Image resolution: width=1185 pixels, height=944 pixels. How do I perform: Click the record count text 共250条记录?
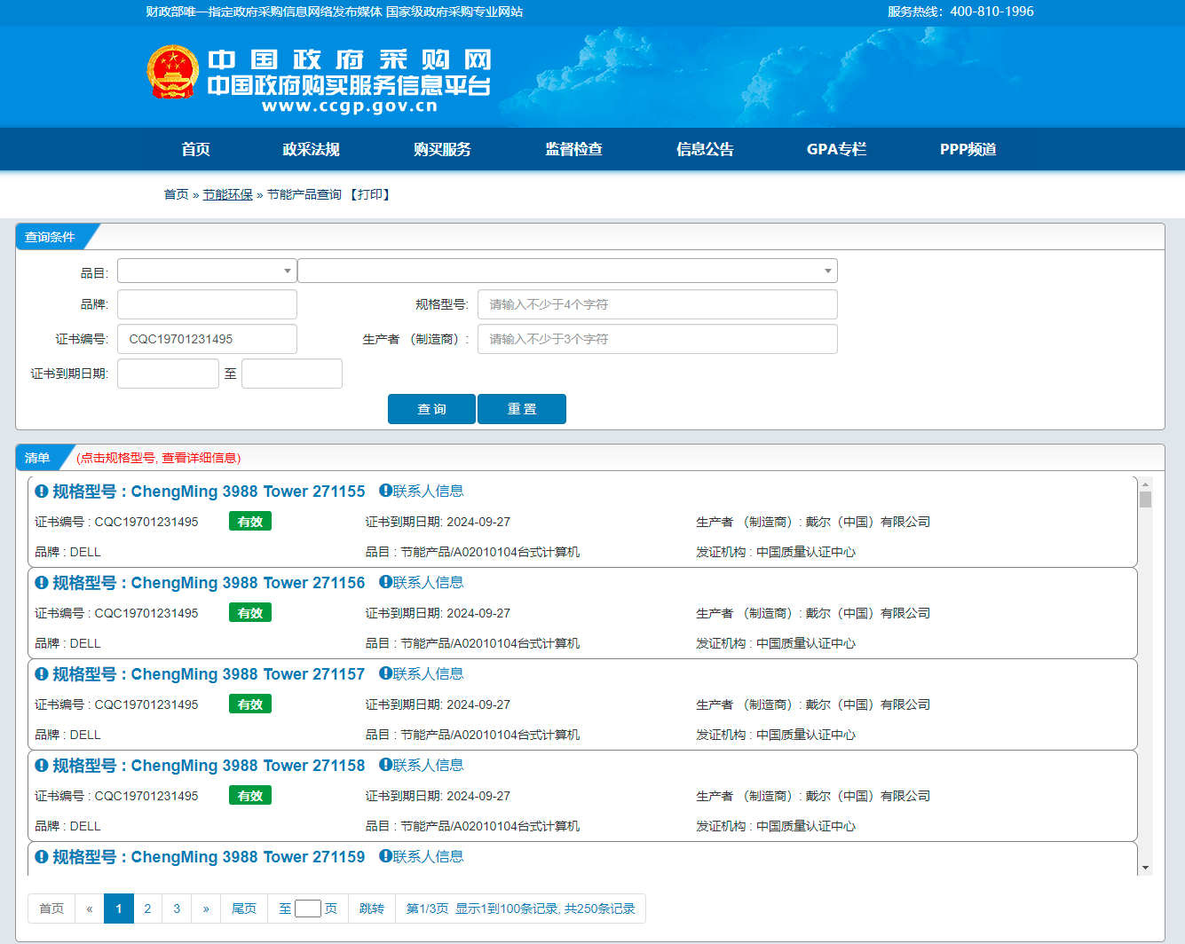click(600, 909)
